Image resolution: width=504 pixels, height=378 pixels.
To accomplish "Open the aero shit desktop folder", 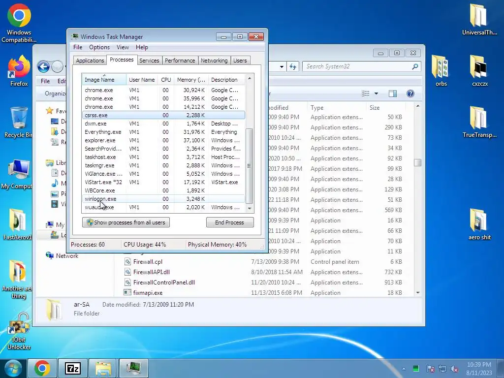I will 479,224.
